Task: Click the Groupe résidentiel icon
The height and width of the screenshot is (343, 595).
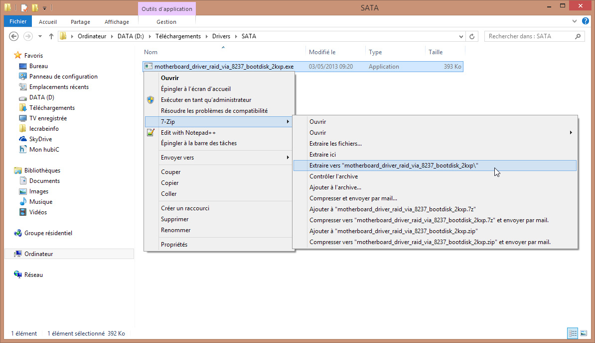Action: pyautogui.click(x=17, y=233)
